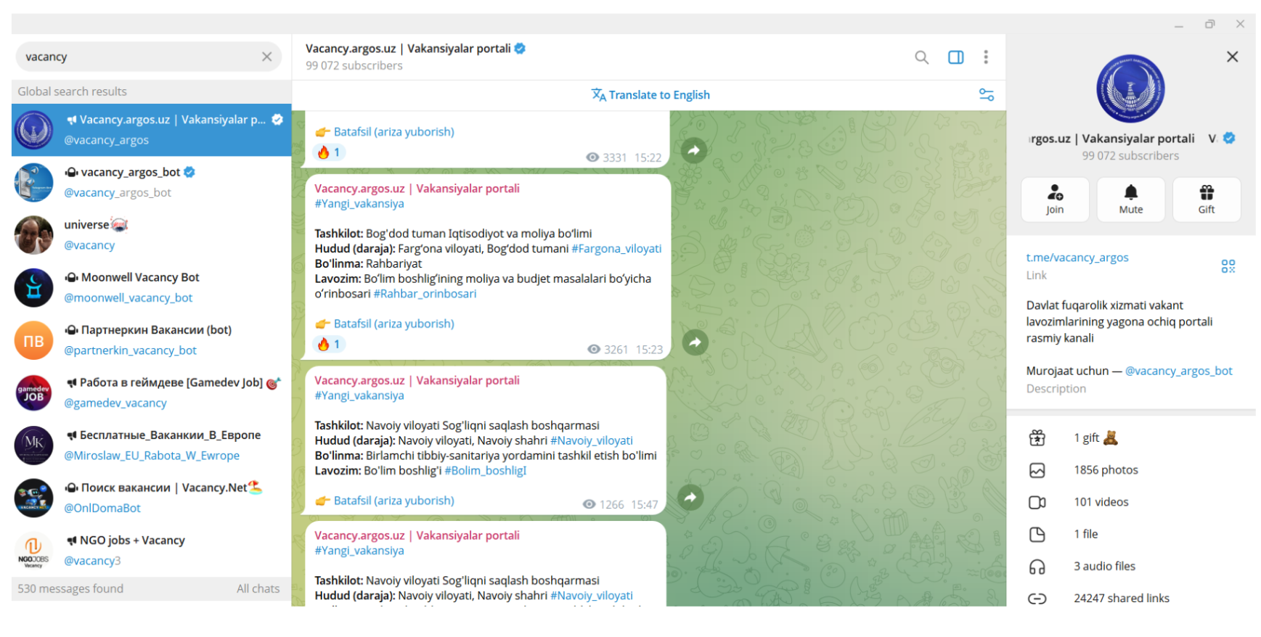The image size is (1261, 637).
Task: Open Партнеркин Вакансии (bot) result
Action: tap(151, 340)
